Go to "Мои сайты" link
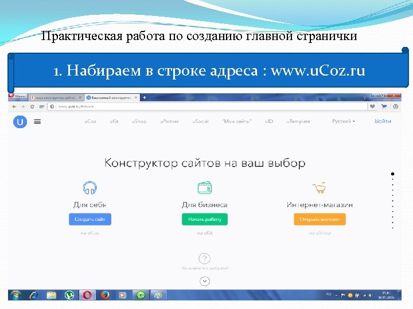Screen dimensions: 413x309 click(237, 121)
